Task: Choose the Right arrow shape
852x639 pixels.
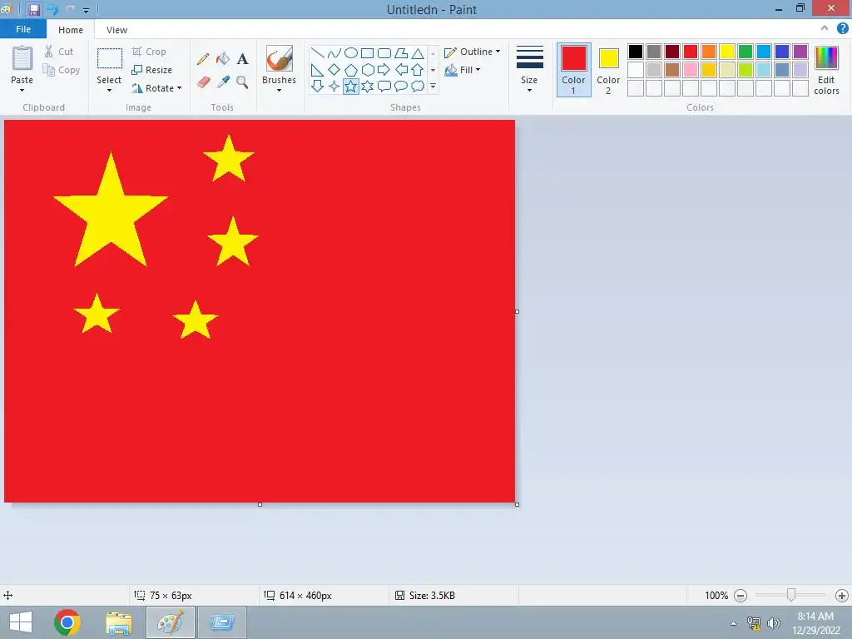Action: (384, 70)
